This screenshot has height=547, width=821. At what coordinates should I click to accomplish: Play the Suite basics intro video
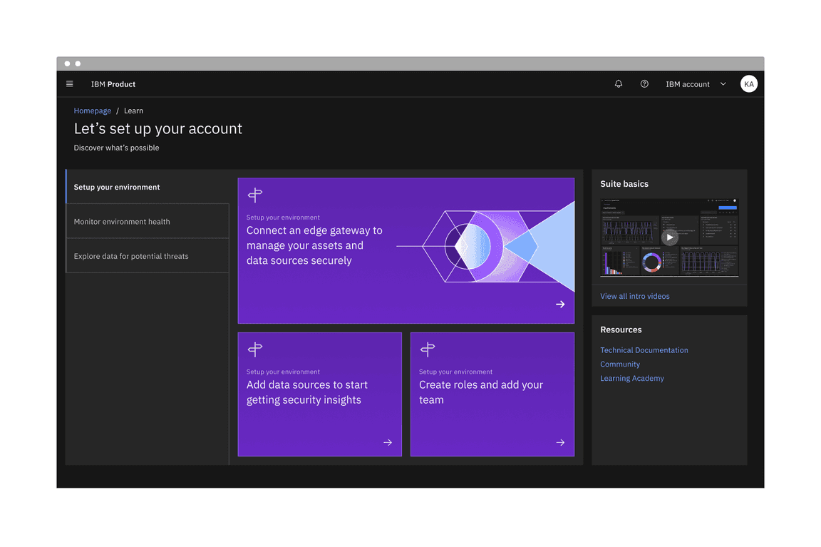pyautogui.click(x=669, y=237)
